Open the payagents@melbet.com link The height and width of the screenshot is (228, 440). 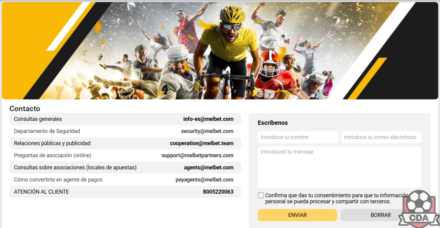pyautogui.click(x=205, y=180)
